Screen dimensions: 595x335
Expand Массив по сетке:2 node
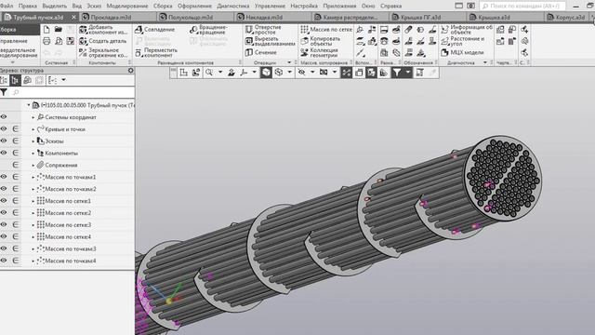point(33,213)
